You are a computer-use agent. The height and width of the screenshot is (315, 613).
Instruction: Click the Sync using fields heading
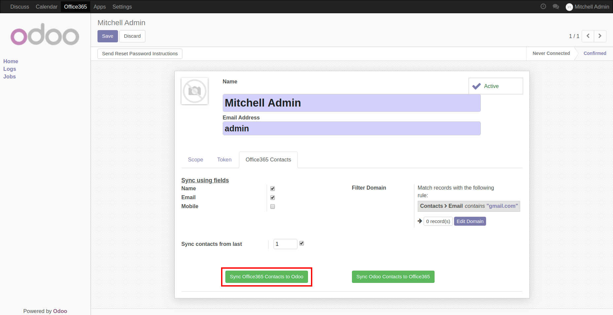coord(205,180)
